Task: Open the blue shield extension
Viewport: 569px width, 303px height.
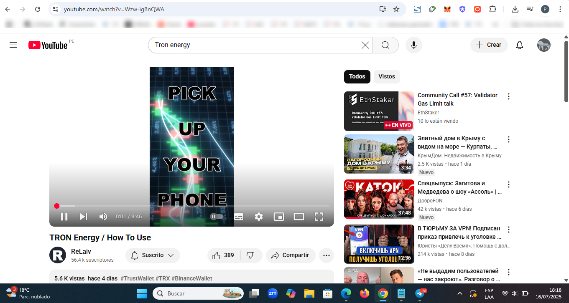Action: coord(462,9)
